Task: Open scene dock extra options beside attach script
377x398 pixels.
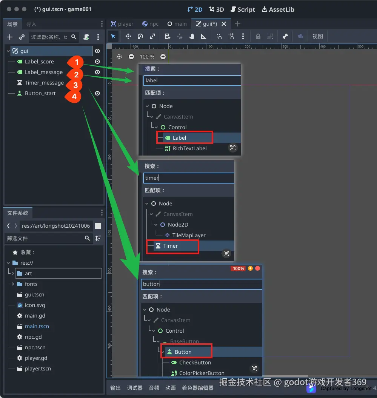Action: coord(98,37)
